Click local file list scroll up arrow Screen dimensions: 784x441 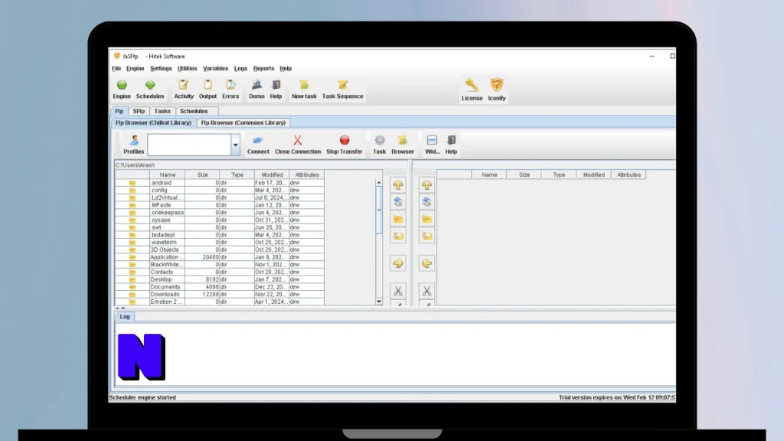pyautogui.click(x=379, y=182)
